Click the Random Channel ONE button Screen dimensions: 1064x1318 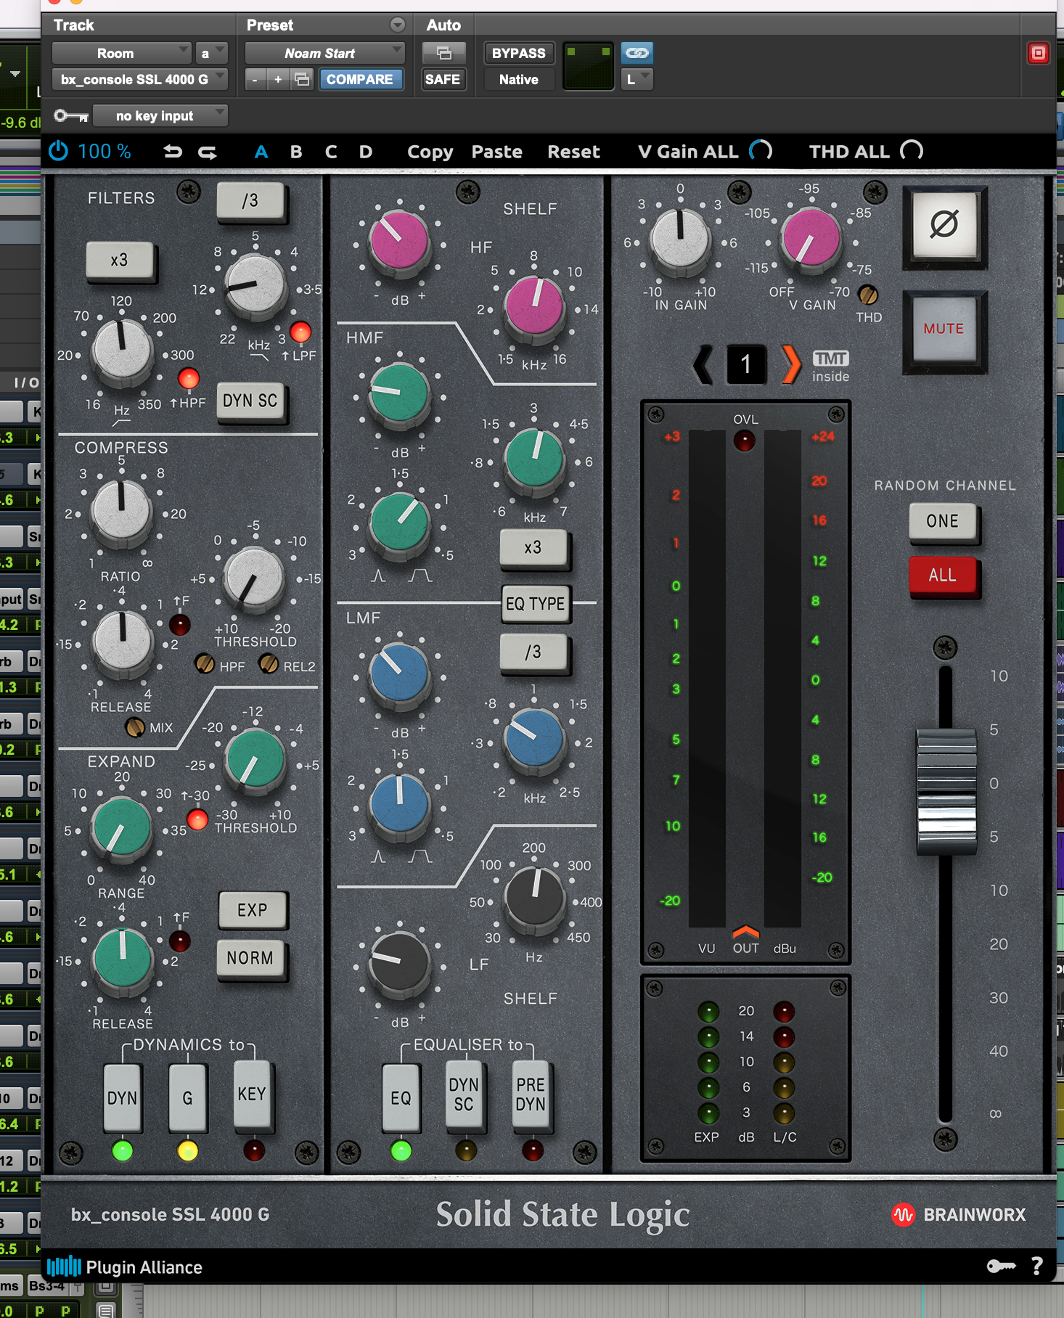(942, 521)
